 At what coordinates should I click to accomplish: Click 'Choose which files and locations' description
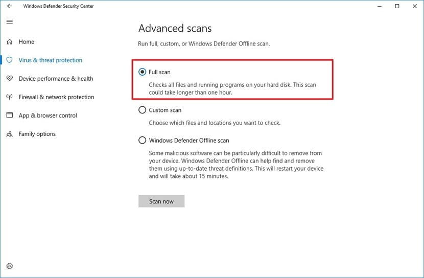click(215, 123)
